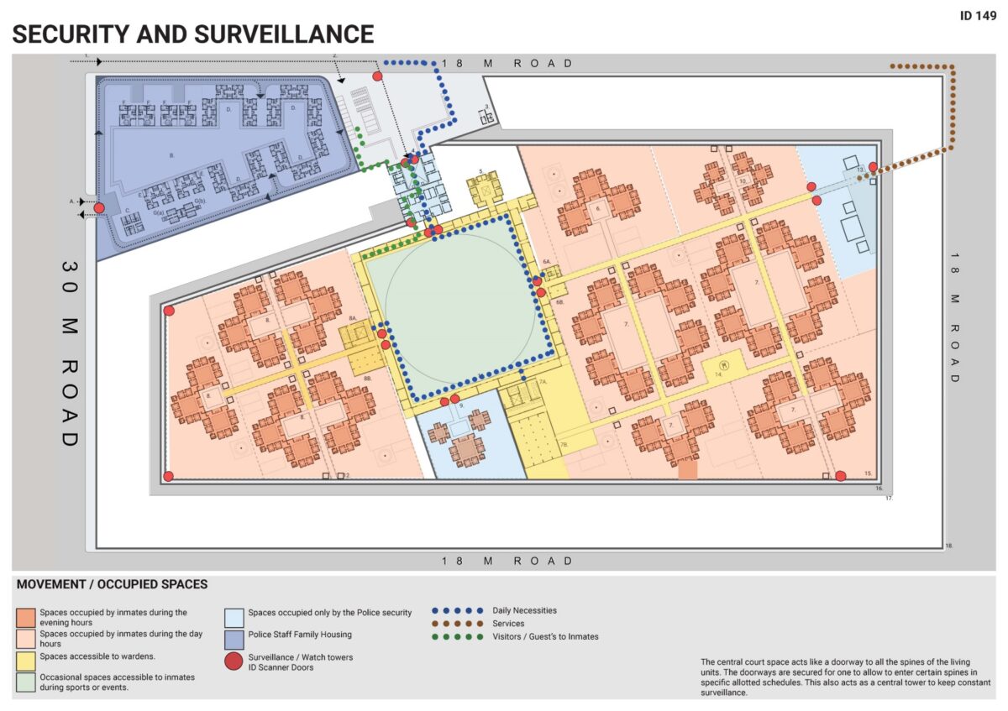Click the green dotted Visitors legend line
Image resolution: width=1008 pixels, height=711 pixels.
pos(458,637)
